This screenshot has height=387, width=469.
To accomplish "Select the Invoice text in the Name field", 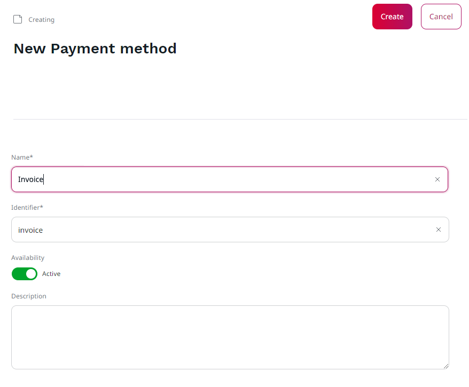I will 30,179.
